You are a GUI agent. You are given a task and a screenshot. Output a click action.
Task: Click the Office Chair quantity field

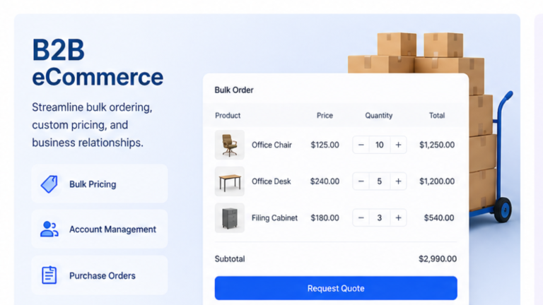point(380,145)
